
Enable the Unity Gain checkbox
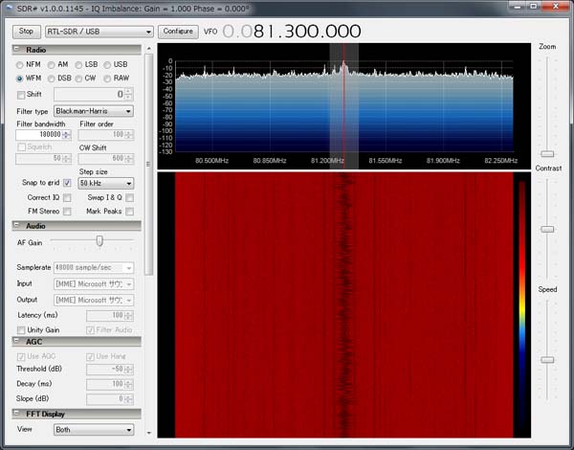21,330
